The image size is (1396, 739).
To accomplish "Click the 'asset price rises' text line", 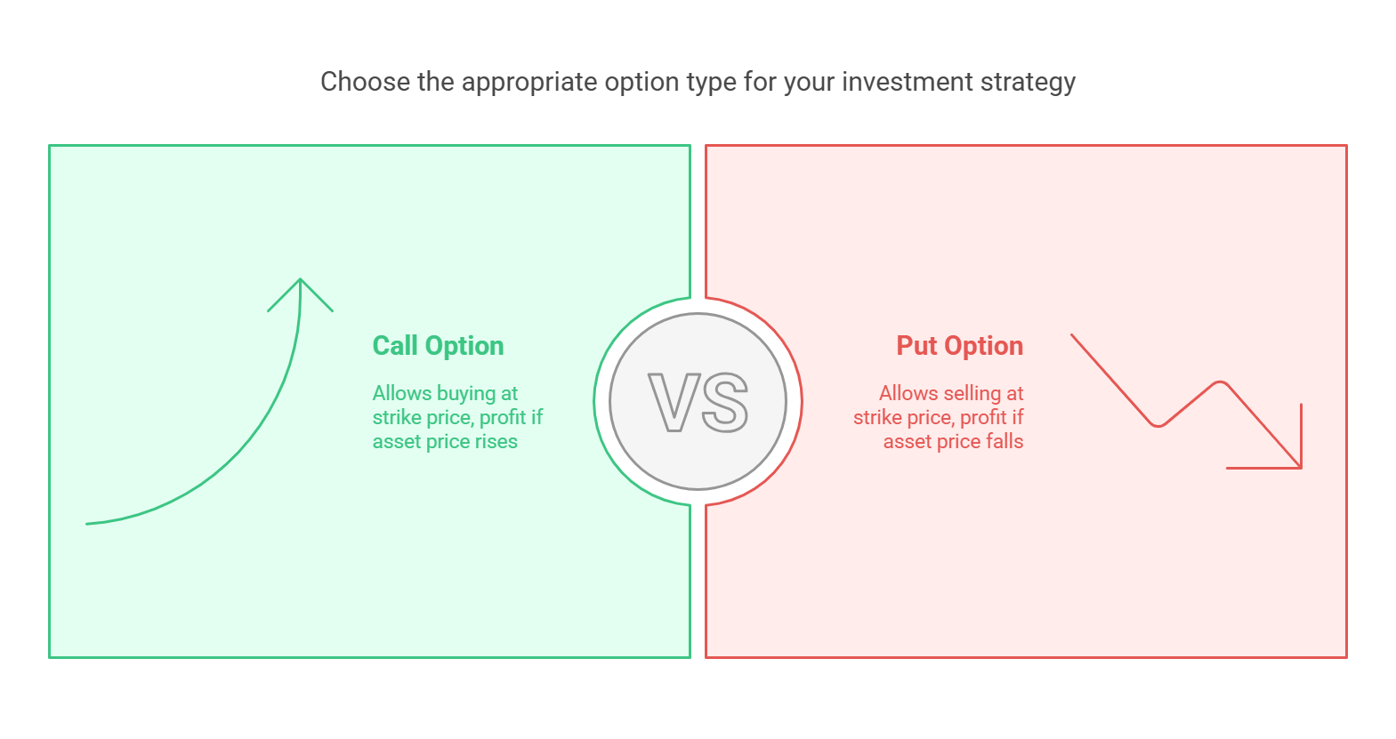I will [445, 442].
